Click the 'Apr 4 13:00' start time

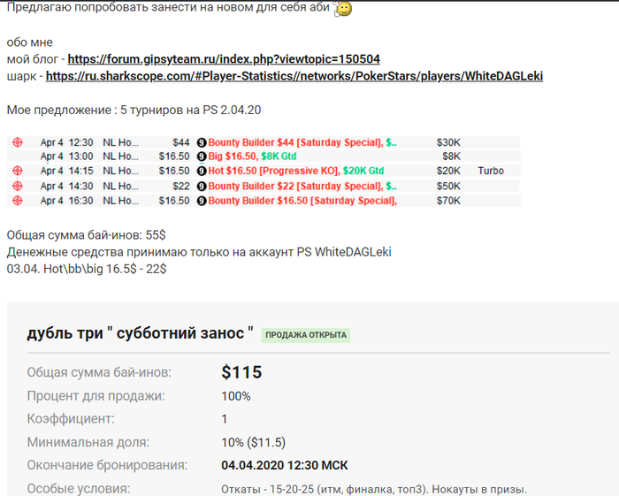pyautogui.click(x=66, y=156)
